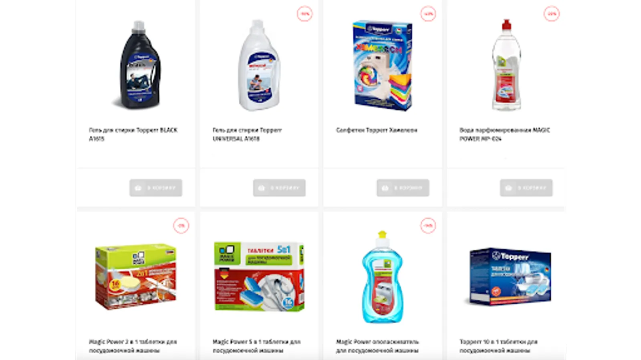The image size is (641, 360).
Task: Open the 'Magic Power 2 в 1 таблетки' title link
Action: [133, 346]
